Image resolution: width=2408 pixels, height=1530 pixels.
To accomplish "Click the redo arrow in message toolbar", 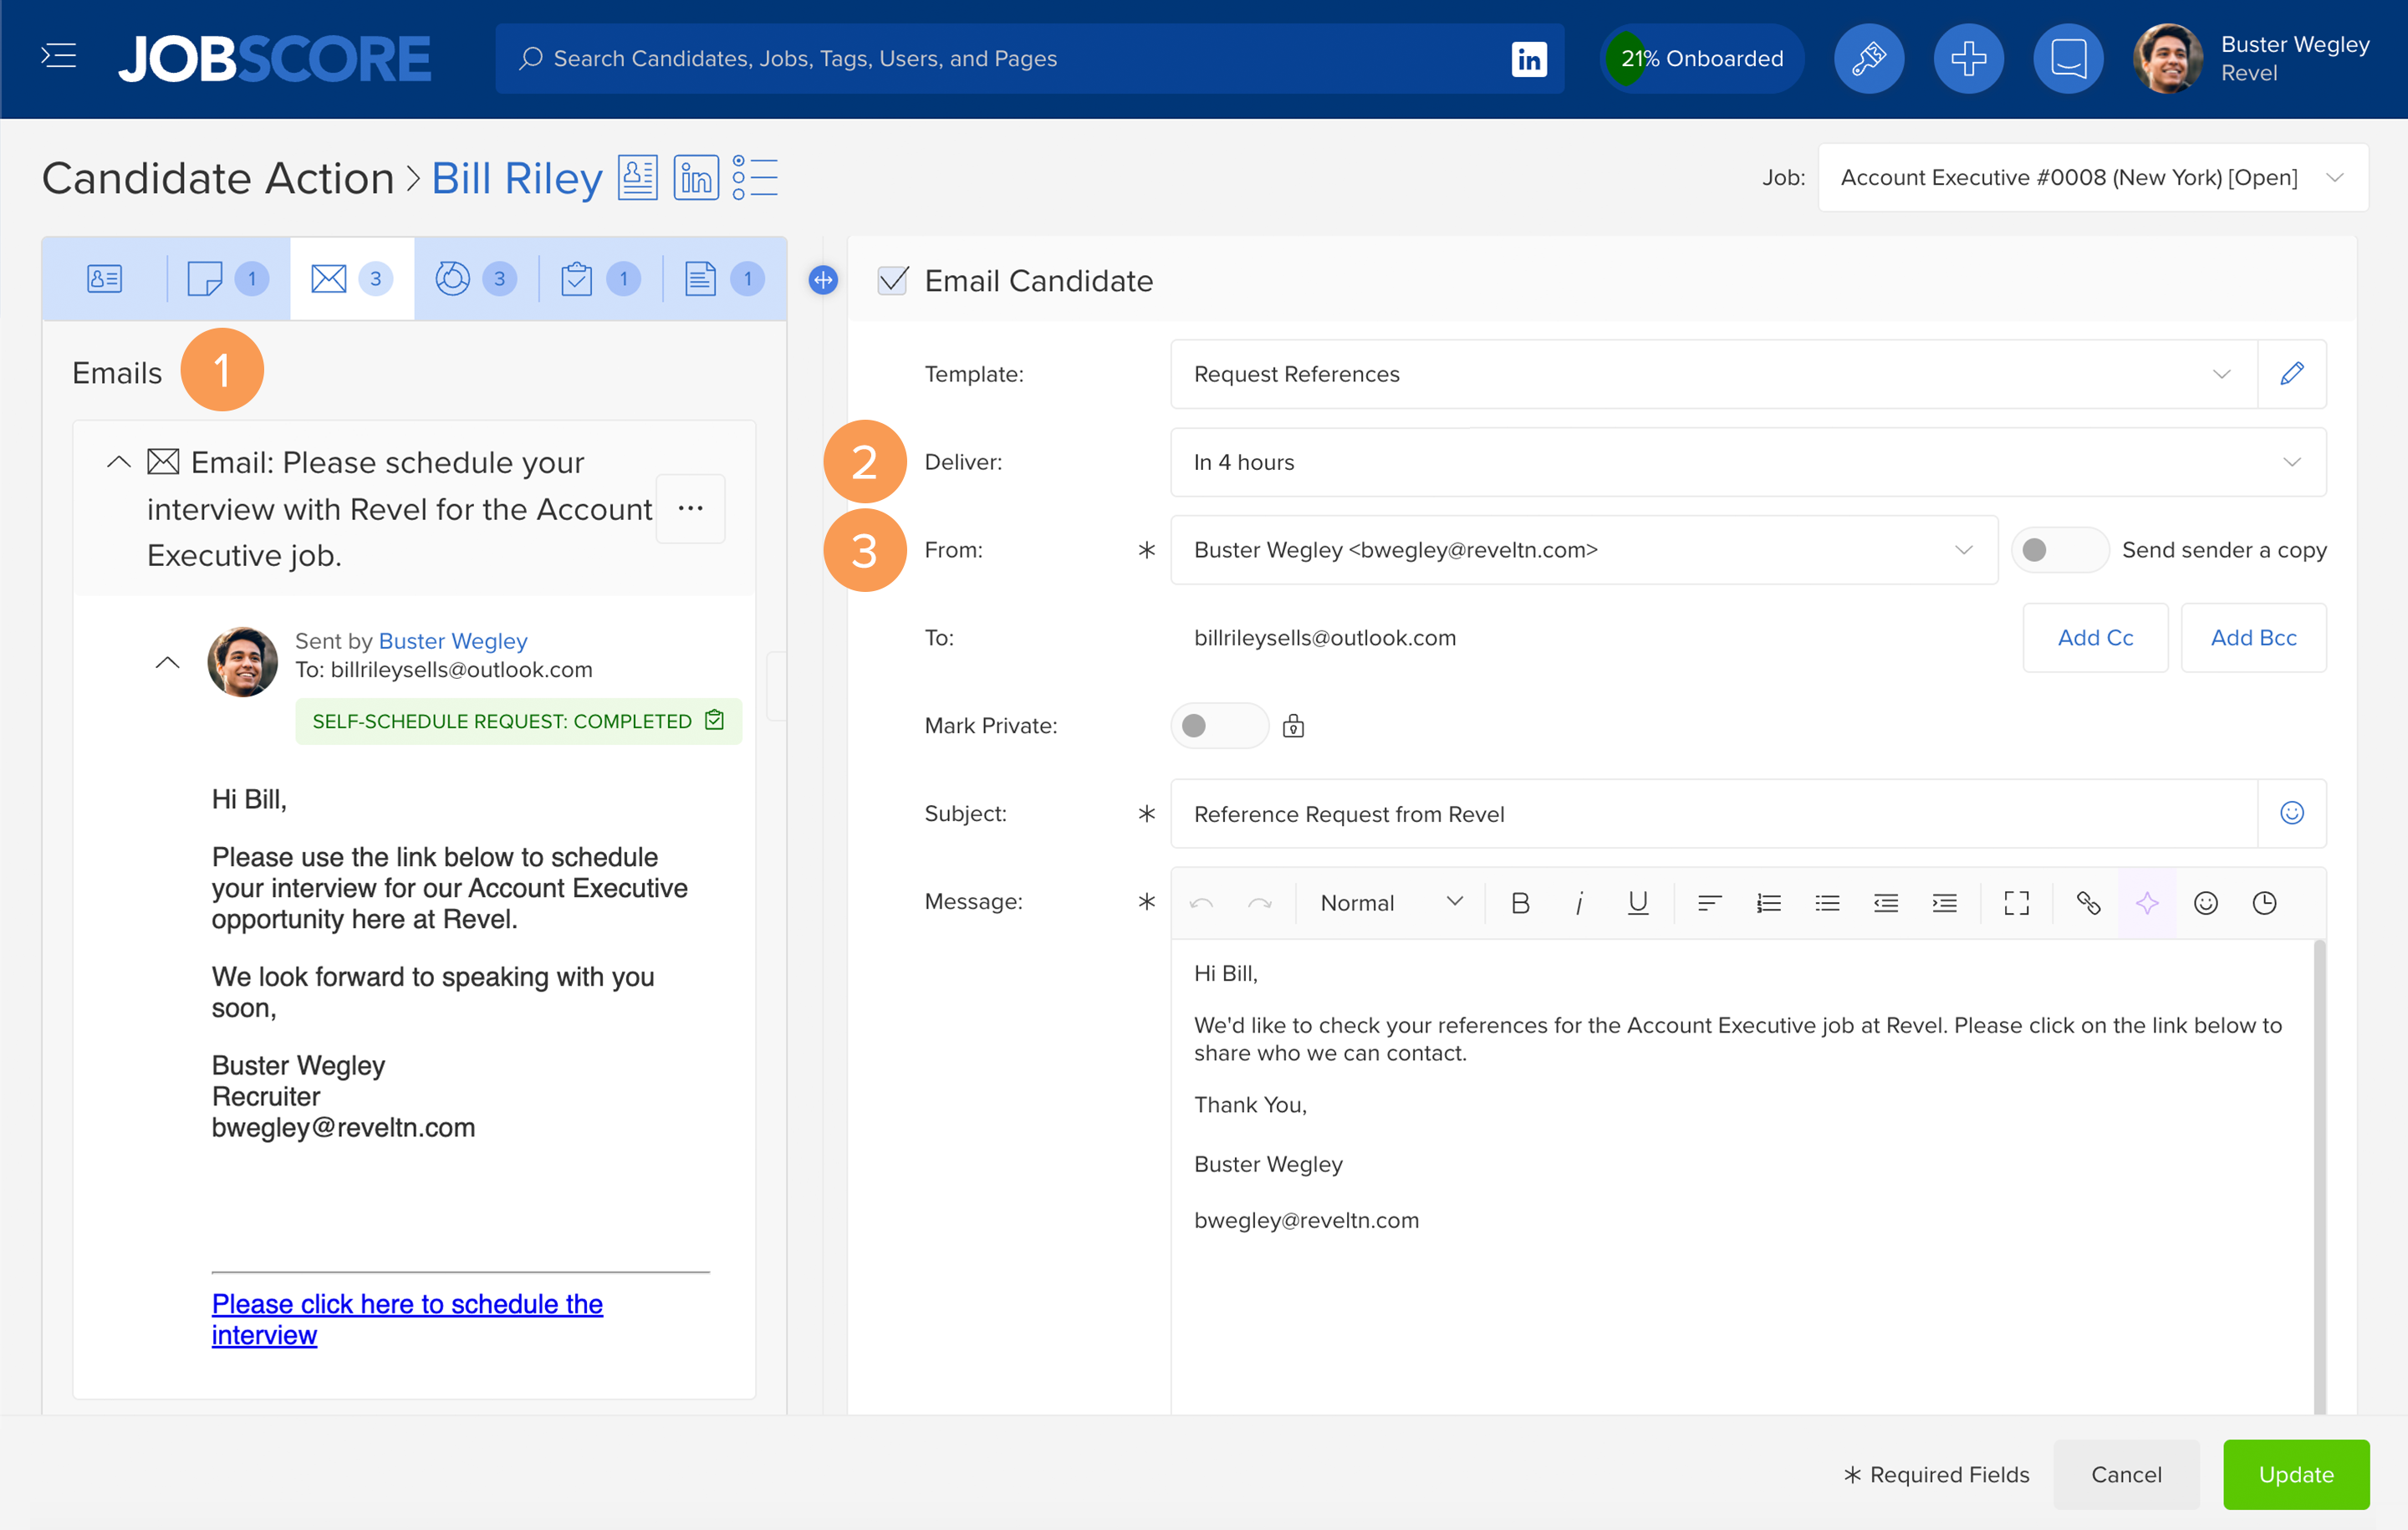I will point(1259,903).
